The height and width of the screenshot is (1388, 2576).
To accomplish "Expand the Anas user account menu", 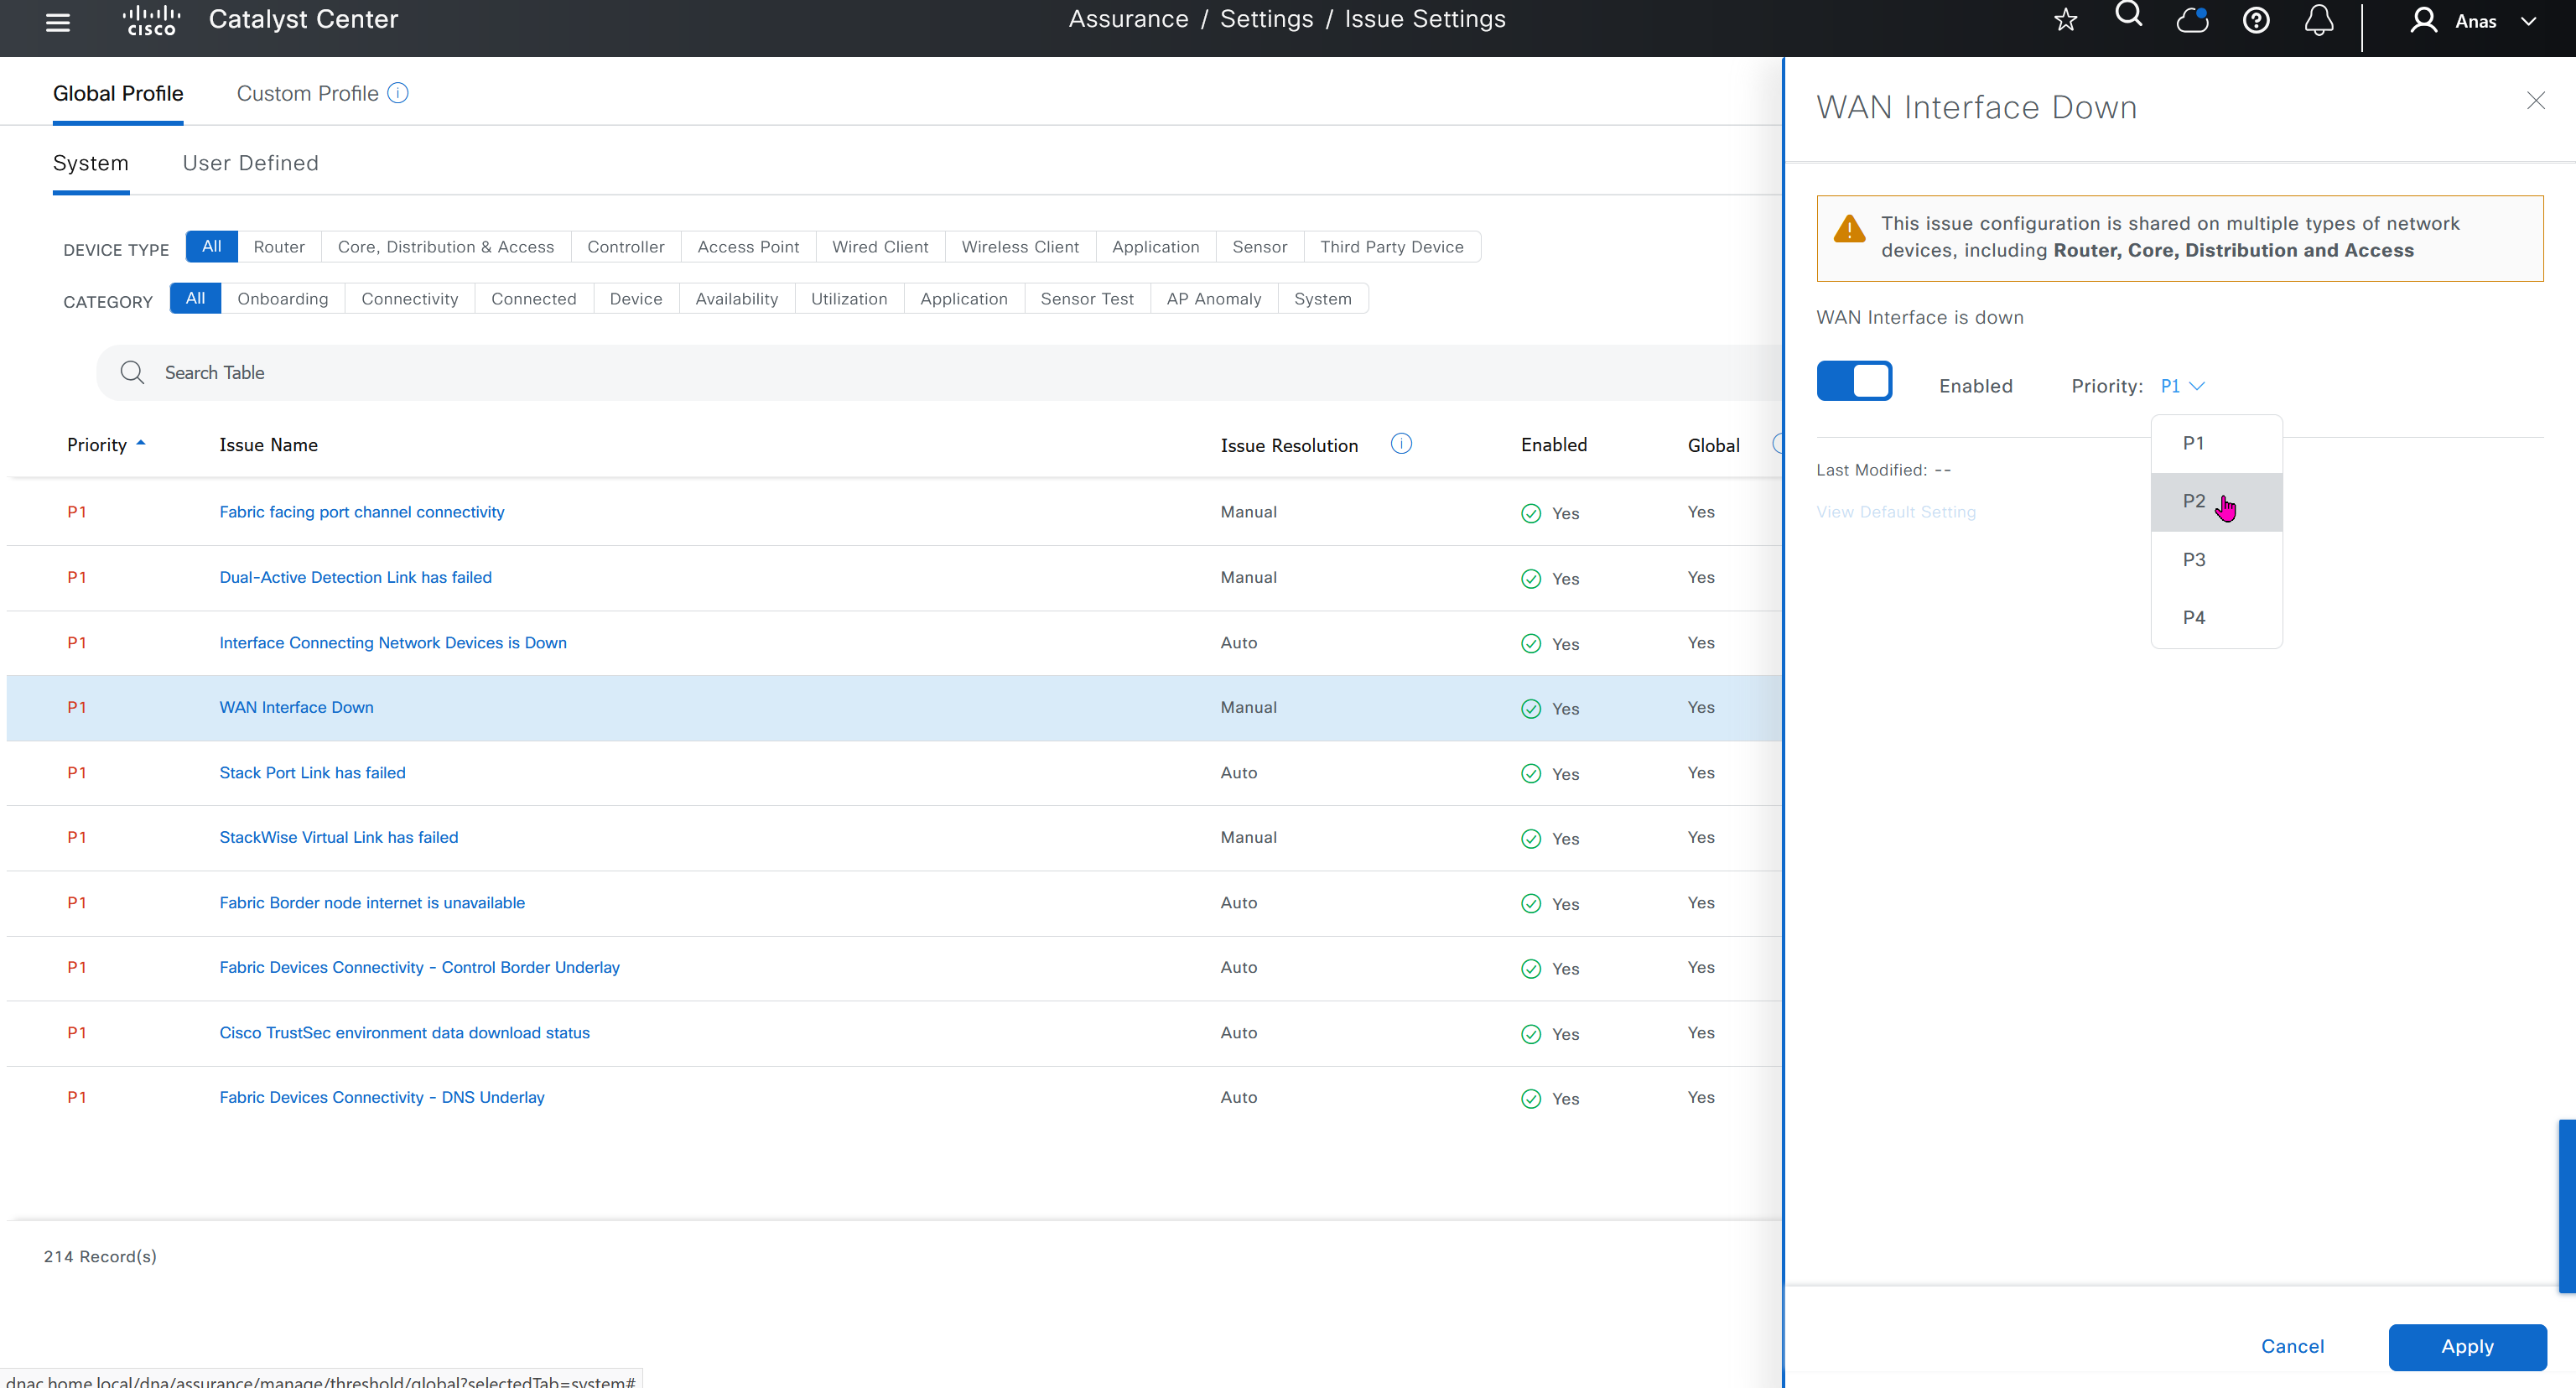I will pos(2475,21).
